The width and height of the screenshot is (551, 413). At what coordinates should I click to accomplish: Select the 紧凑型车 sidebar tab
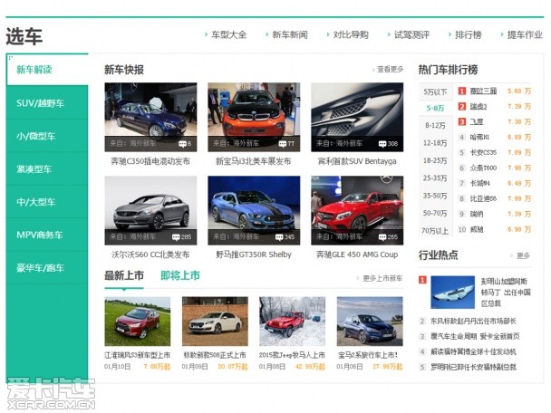point(47,169)
